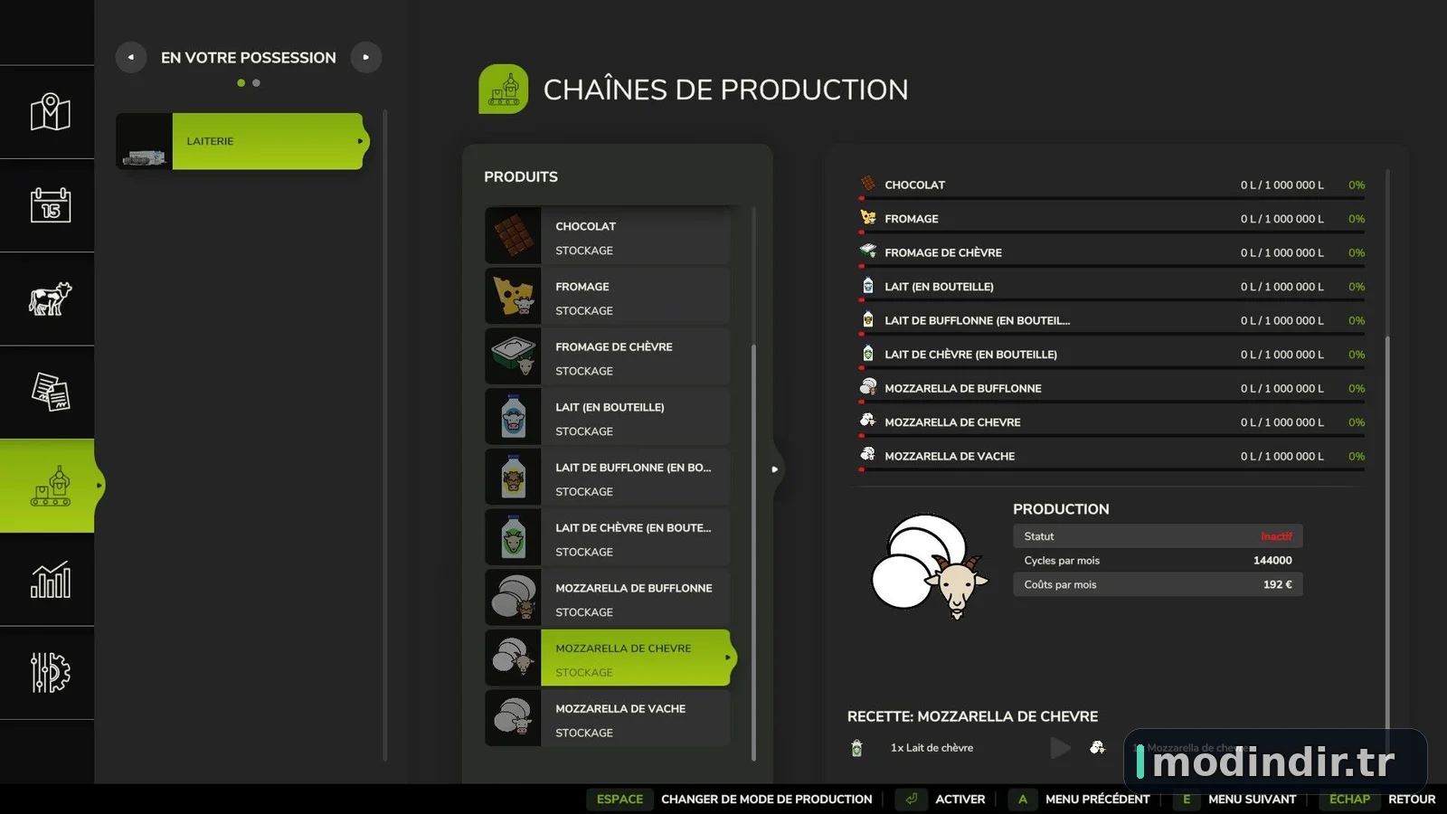Viewport: 1447px width, 814px height.
Task: Select Lait de chèvre product row
Action: point(607,537)
